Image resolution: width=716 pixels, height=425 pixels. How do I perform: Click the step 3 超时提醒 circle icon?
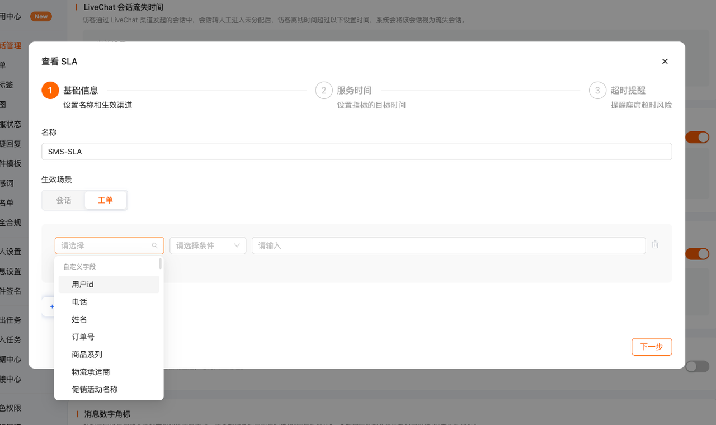[597, 90]
